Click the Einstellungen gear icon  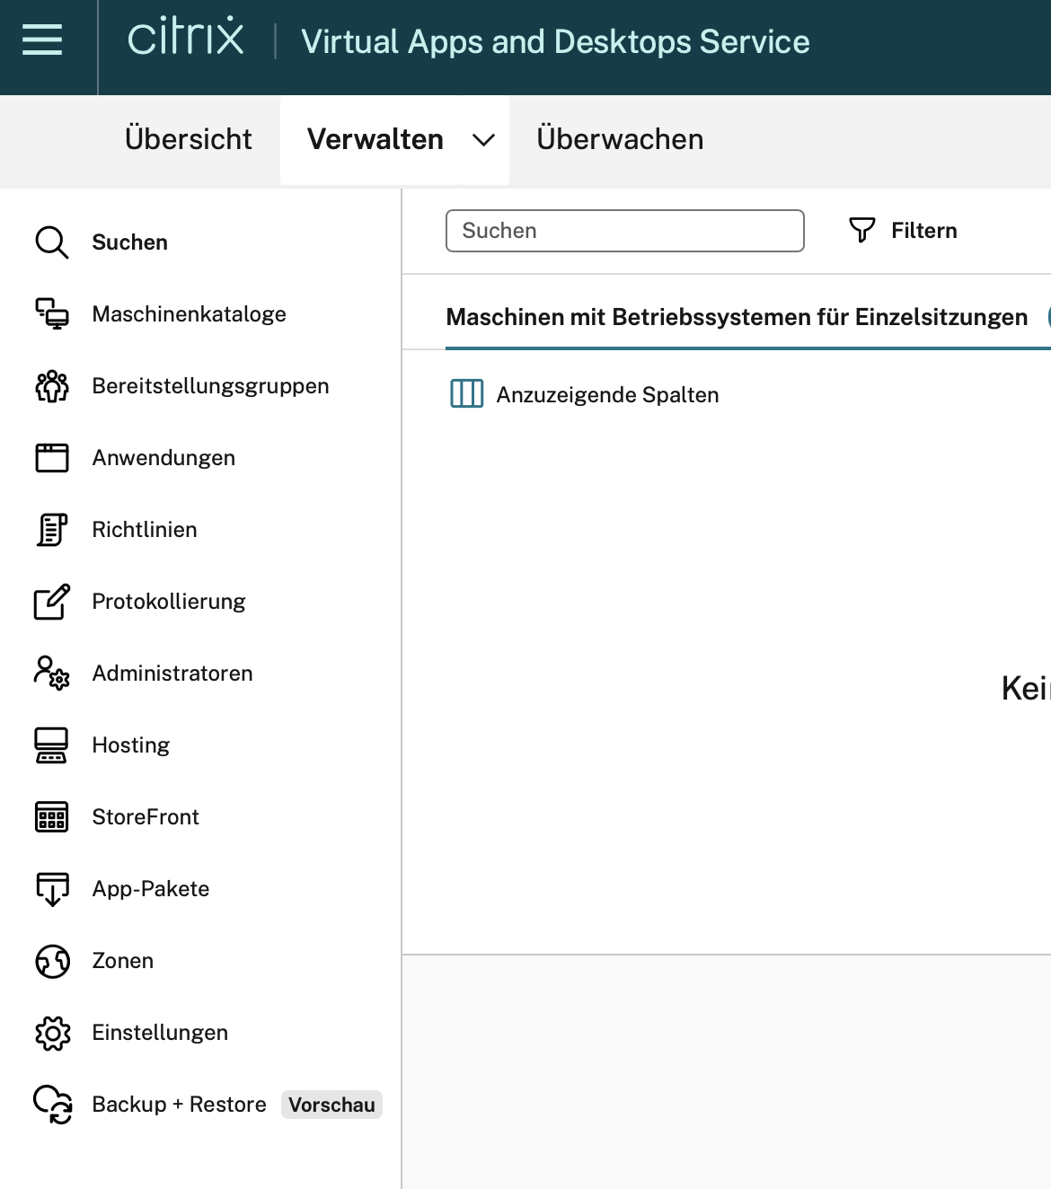pos(52,1033)
